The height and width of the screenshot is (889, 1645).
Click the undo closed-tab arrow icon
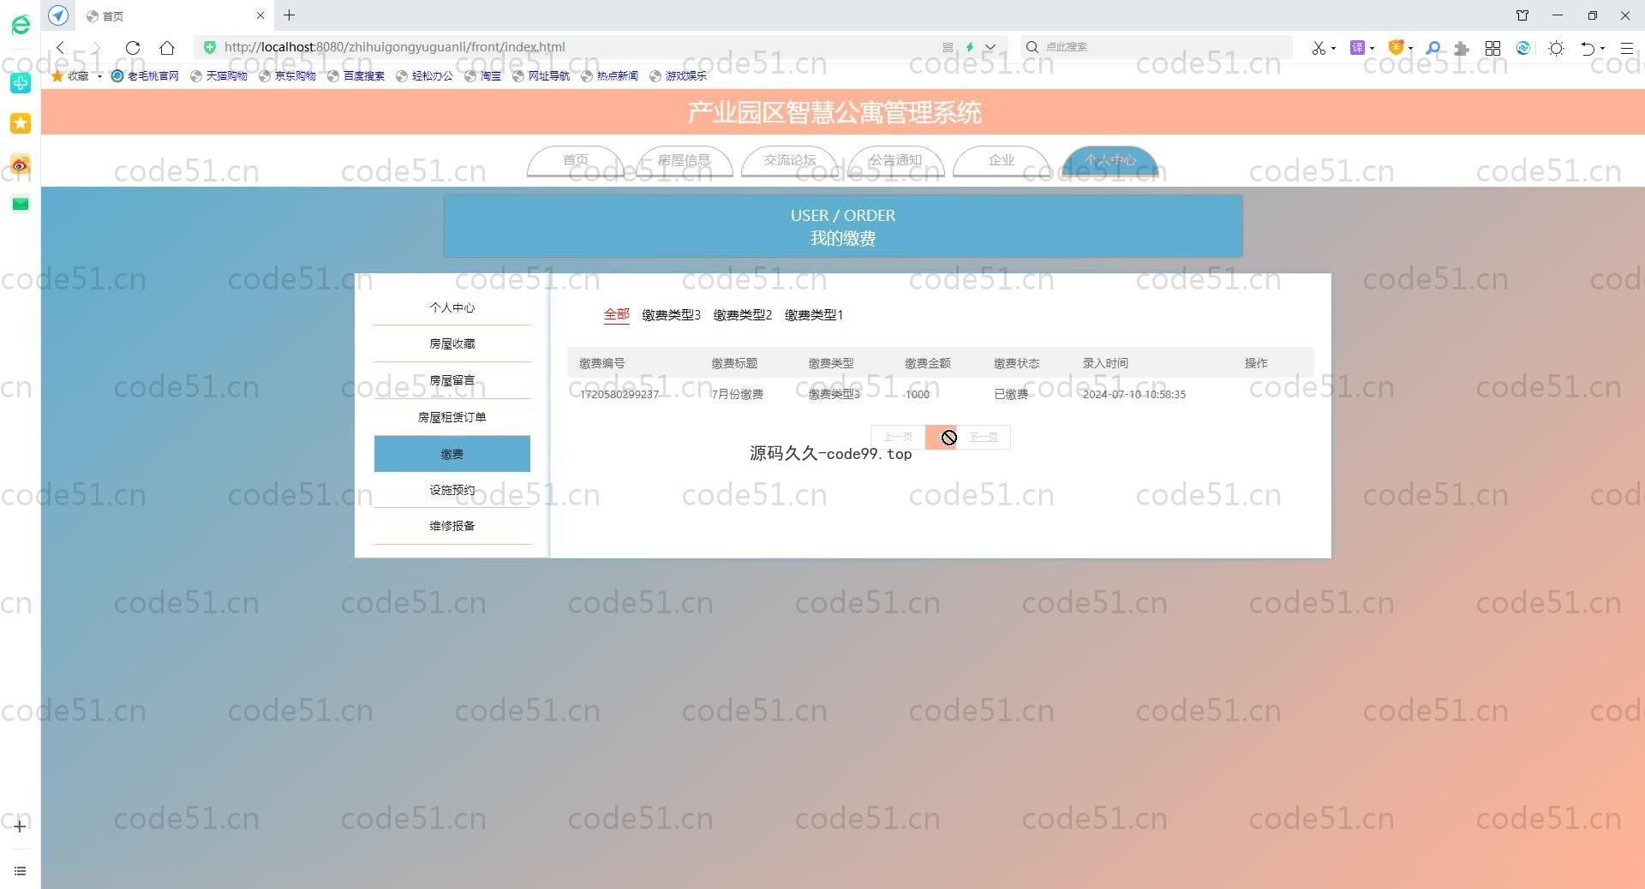pyautogui.click(x=1588, y=48)
